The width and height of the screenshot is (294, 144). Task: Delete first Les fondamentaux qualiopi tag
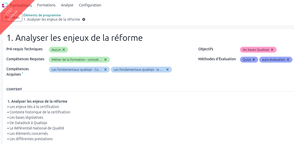[105, 69]
